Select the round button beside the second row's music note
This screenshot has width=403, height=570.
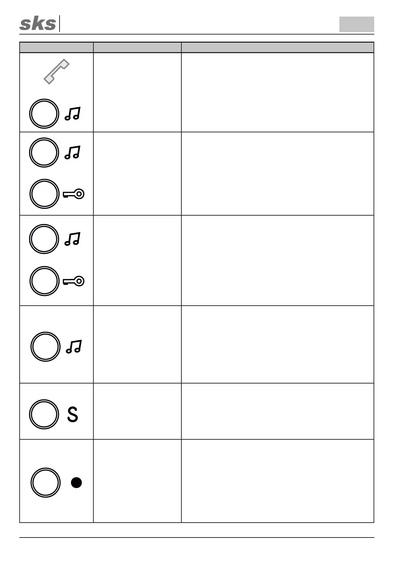pyautogui.click(x=44, y=152)
